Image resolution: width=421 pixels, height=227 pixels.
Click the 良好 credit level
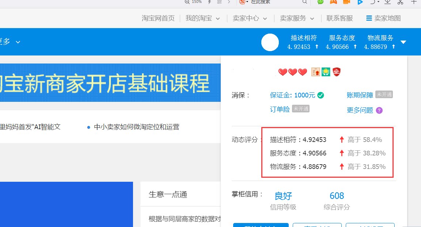(x=283, y=196)
